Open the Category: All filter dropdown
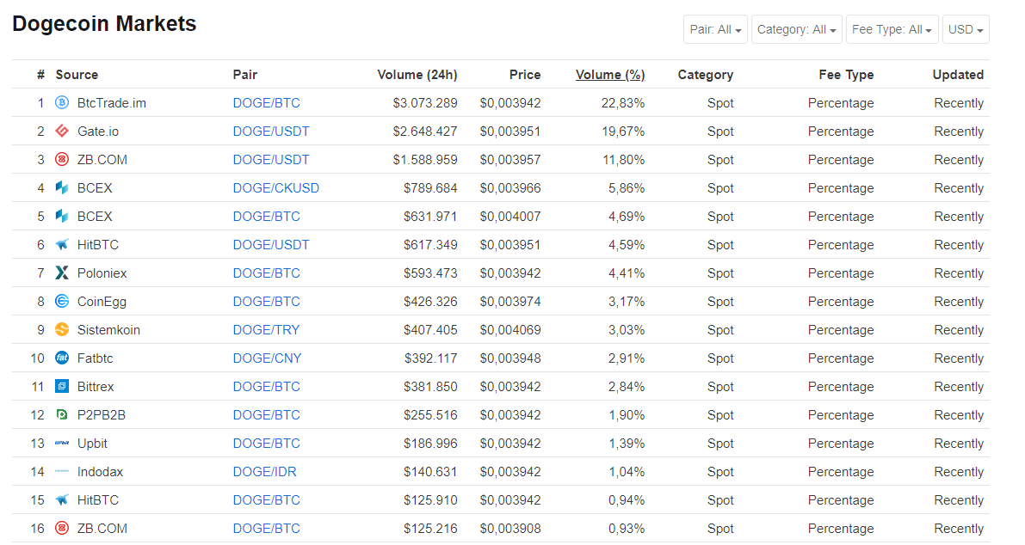 coord(796,29)
